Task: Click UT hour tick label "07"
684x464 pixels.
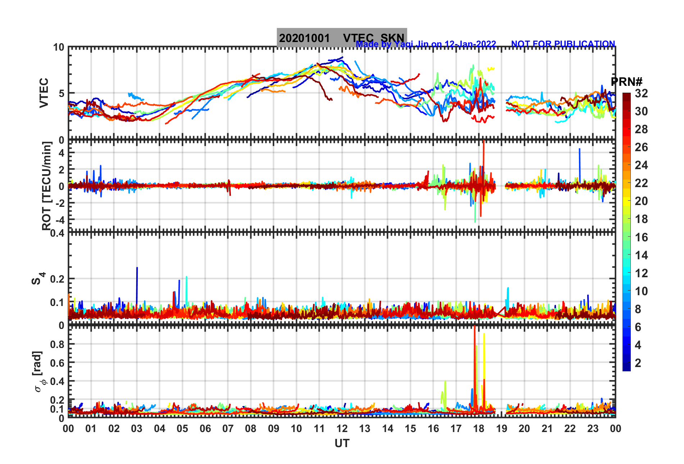Action: point(228,428)
